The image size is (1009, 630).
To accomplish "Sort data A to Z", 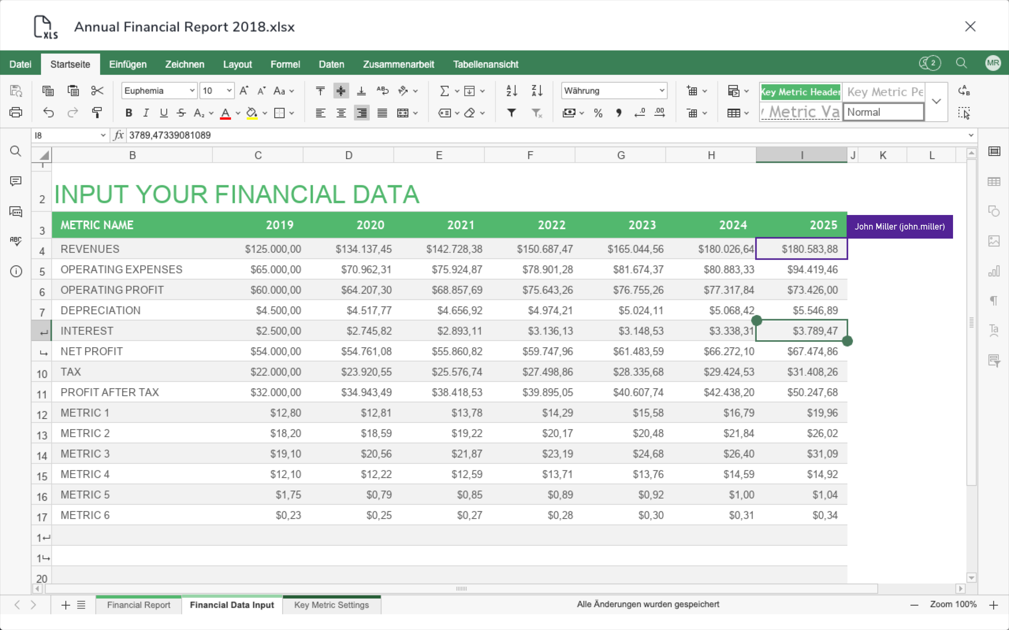I will pyautogui.click(x=512, y=91).
